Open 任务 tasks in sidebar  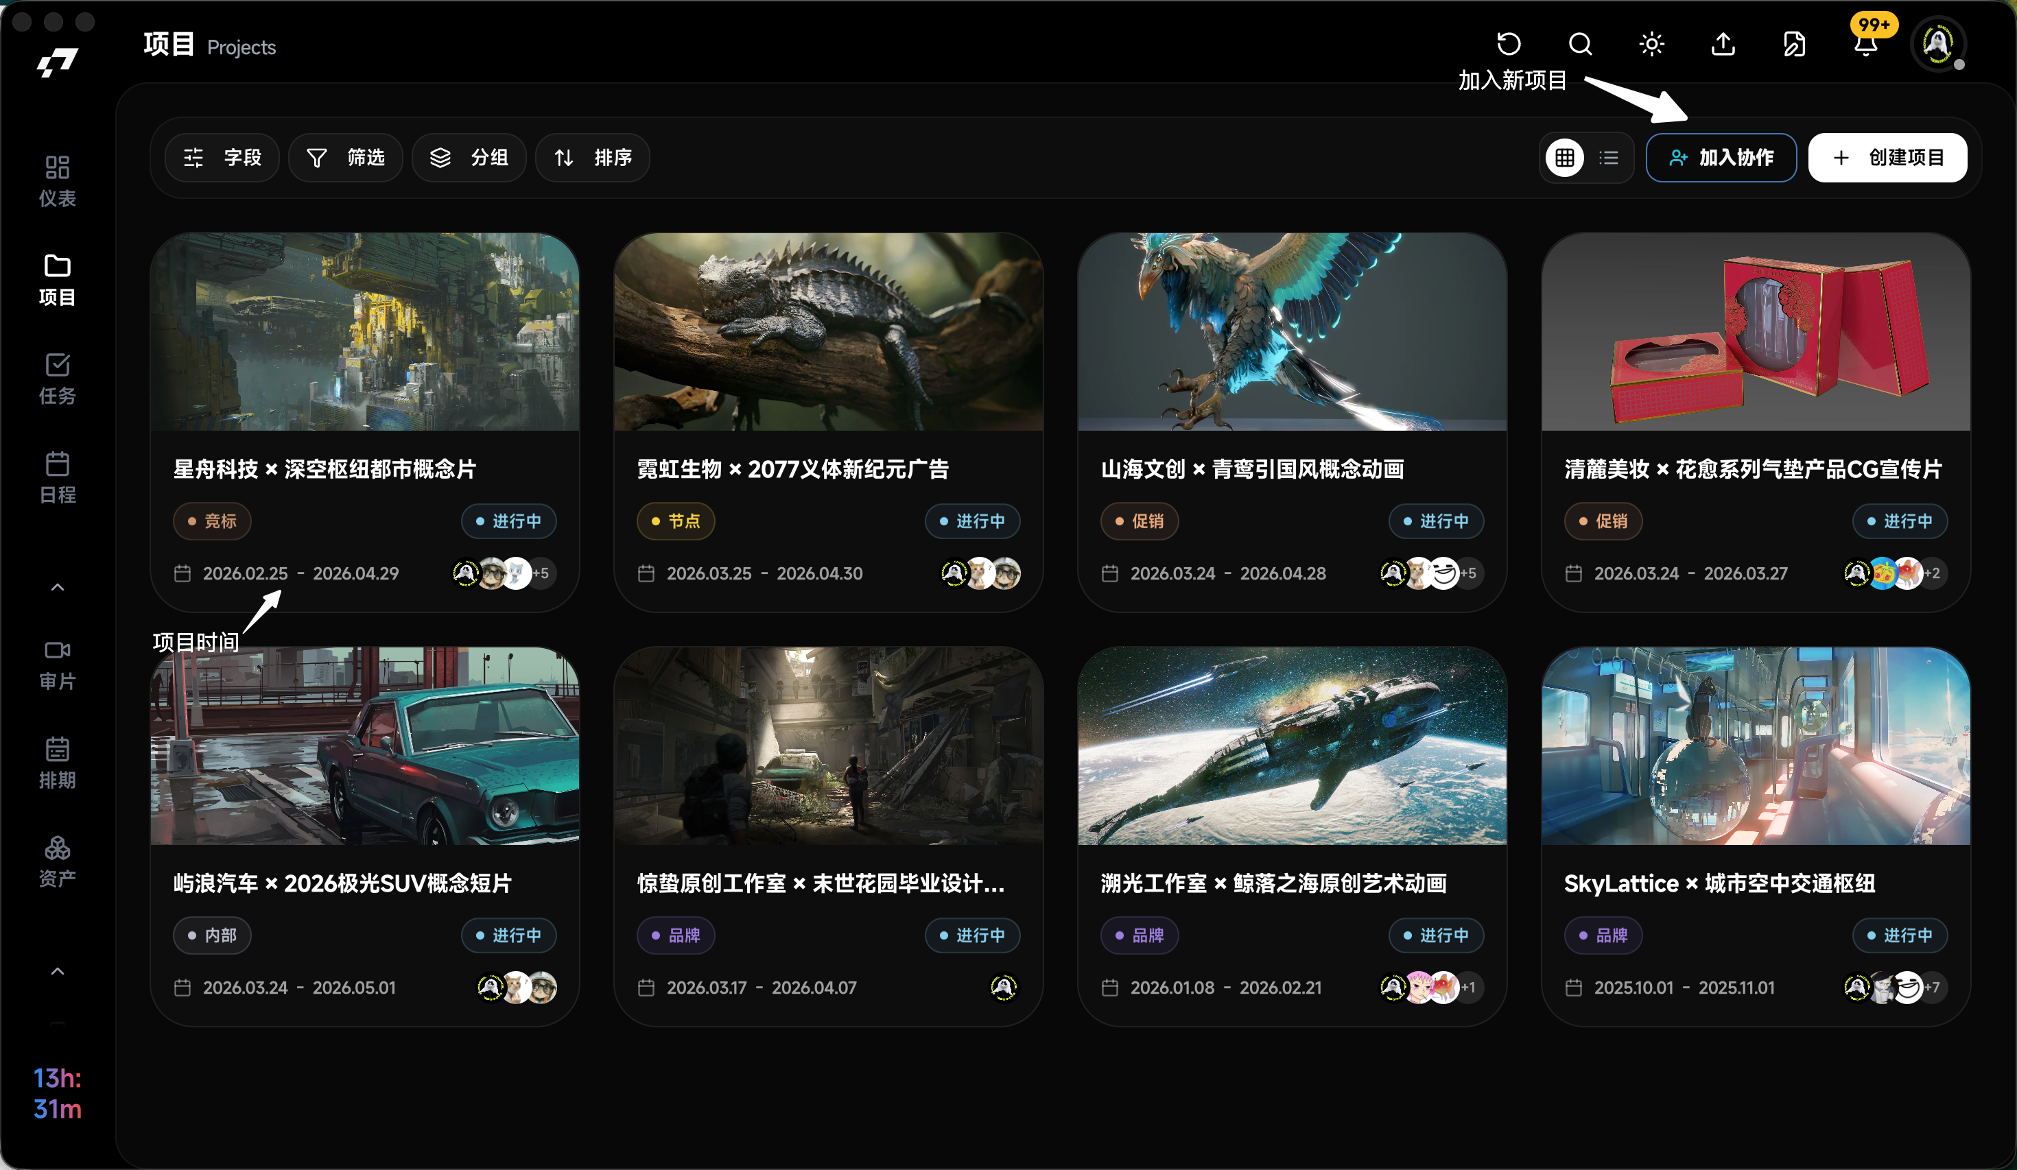(58, 379)
